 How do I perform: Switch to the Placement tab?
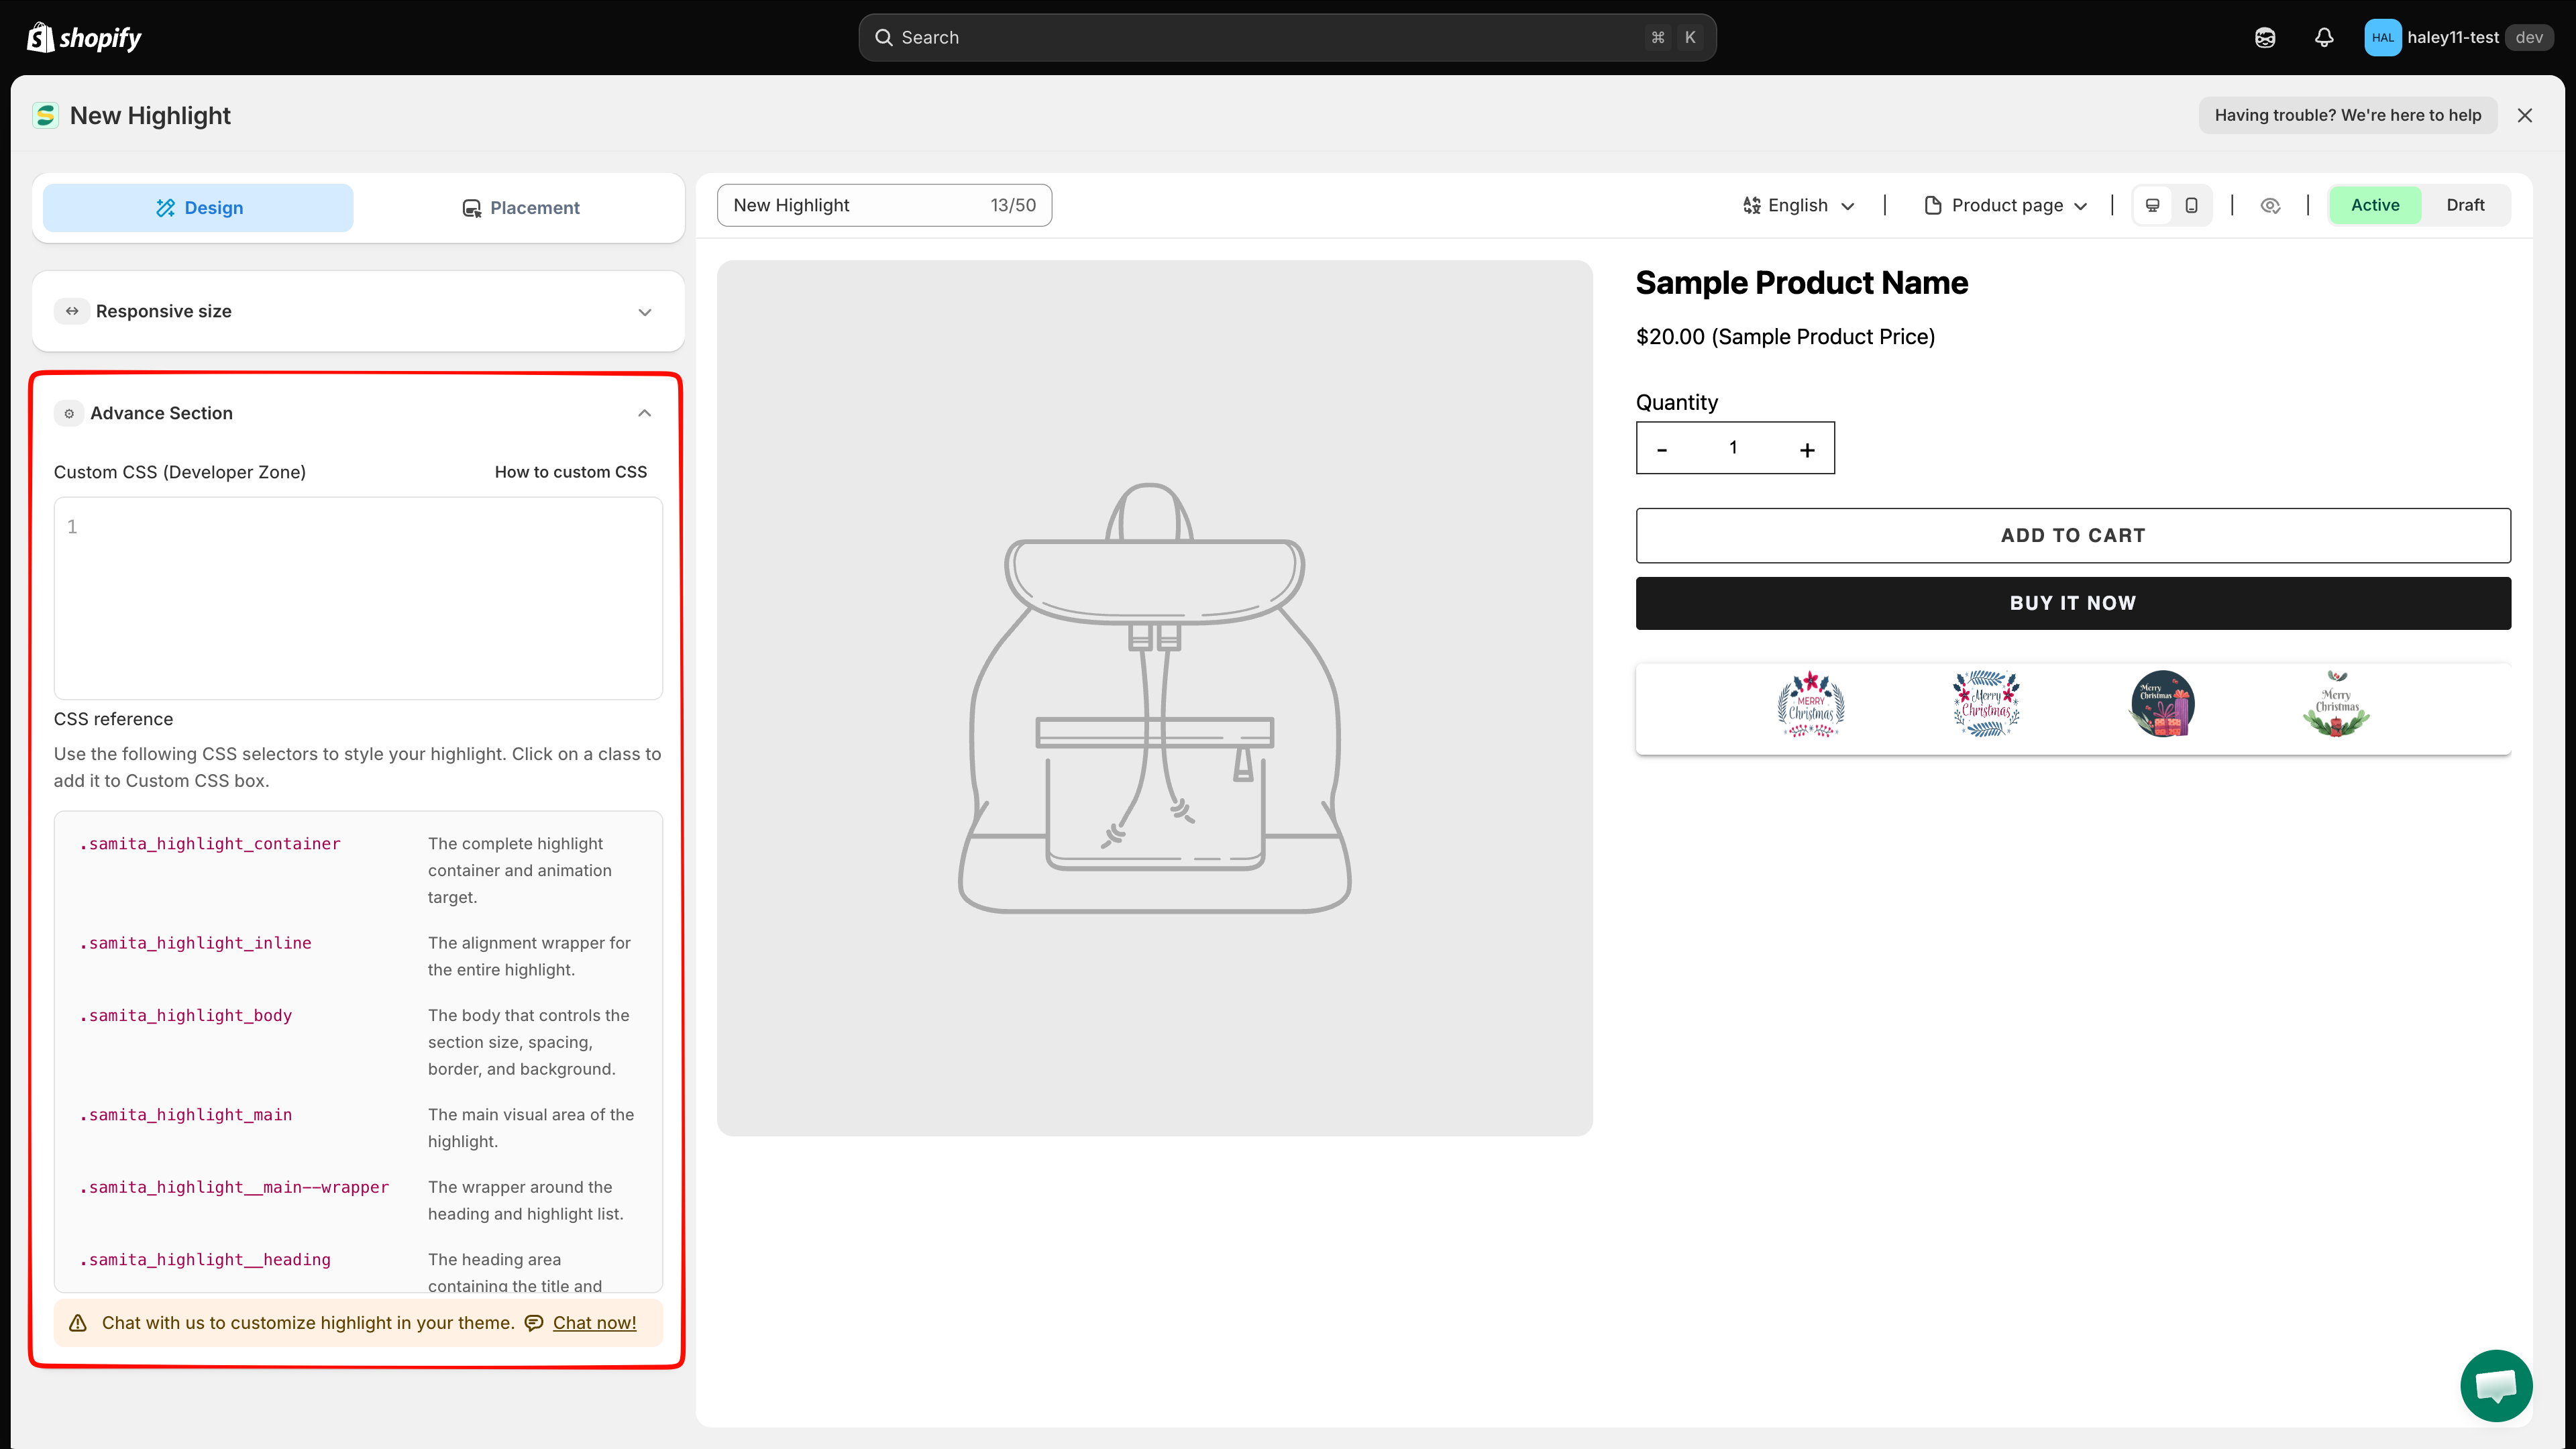tap(520, 208)
